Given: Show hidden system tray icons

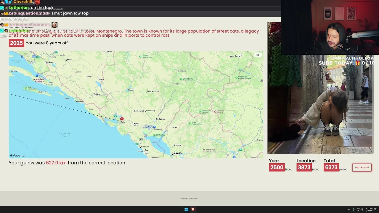Looking at the screenshot, I should [x=349, y=209].
